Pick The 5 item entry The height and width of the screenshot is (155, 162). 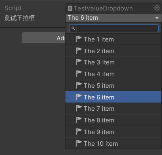[113, 85]
